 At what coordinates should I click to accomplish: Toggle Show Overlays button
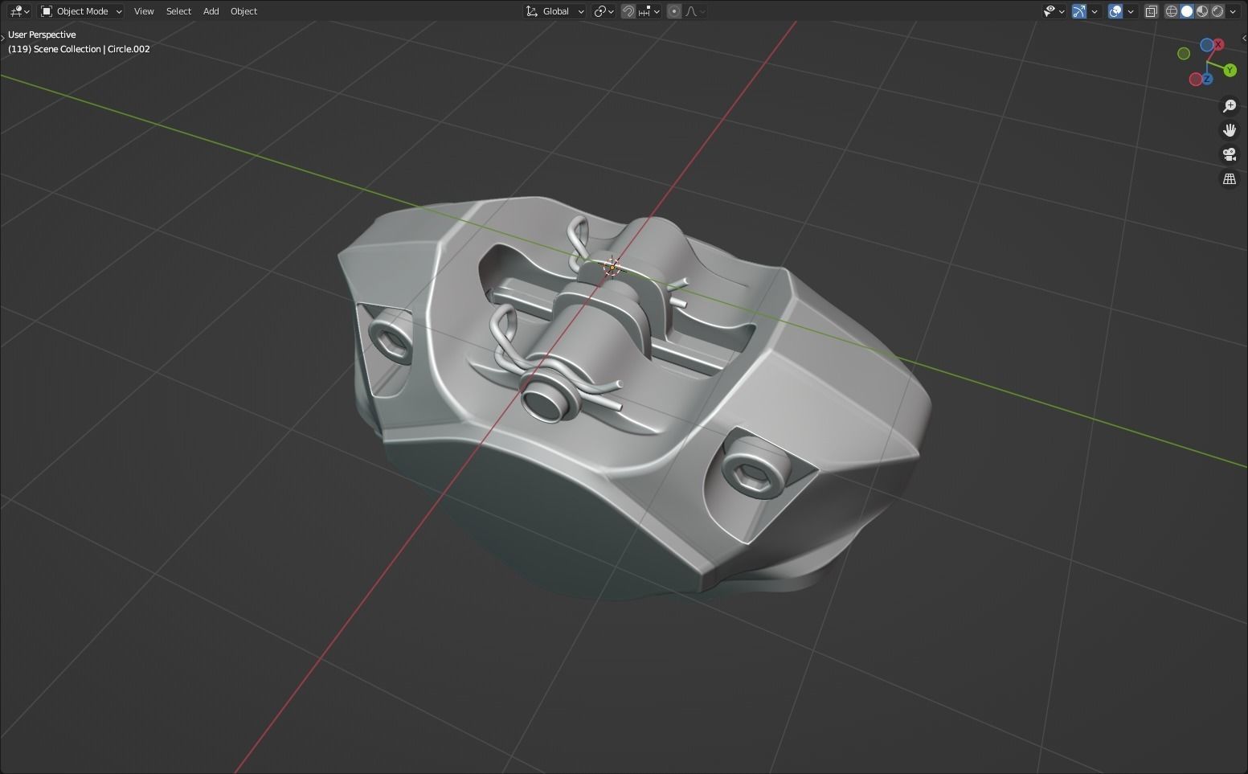click(x=1115, y=11)
